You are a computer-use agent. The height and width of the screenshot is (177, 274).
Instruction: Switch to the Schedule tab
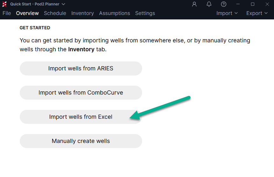click(55, 13)
